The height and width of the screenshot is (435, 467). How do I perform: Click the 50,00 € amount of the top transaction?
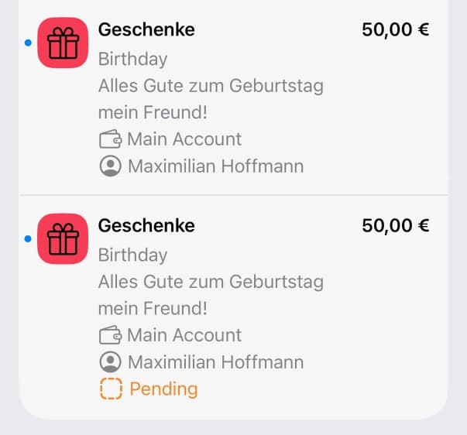(x=395, y=30)
